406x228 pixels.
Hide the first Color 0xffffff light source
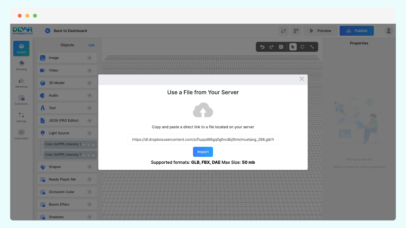click(x=84, y=145)
